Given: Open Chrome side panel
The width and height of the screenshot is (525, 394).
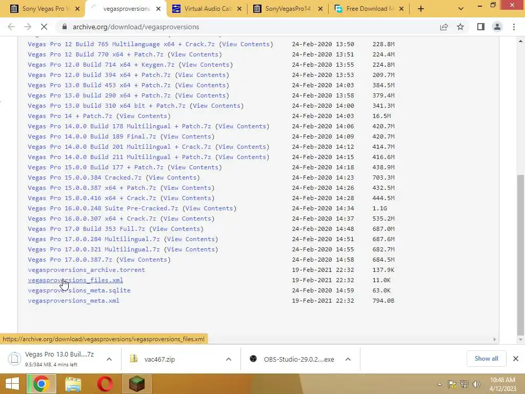Looking at the screenshot, I should click(481, 27).
